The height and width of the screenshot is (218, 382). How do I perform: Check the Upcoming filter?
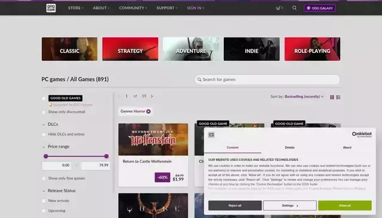[x=44, y=211]
